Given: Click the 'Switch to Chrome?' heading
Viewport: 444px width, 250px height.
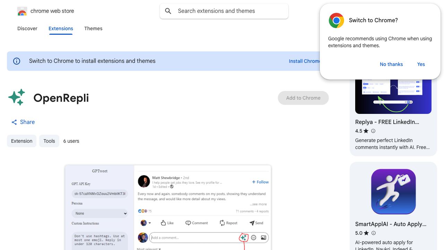Looking at the screenshot, I should 373,20.
